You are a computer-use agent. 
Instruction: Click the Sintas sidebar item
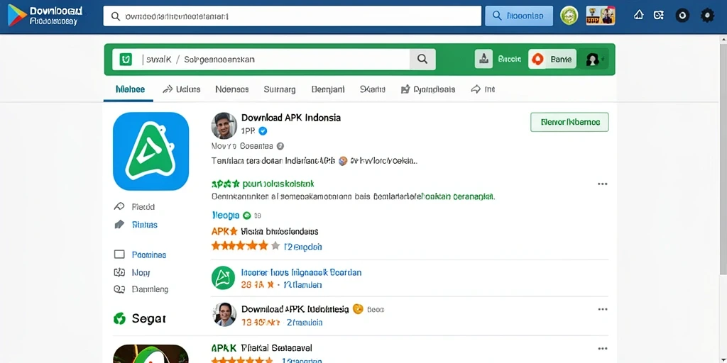point(136,225)
